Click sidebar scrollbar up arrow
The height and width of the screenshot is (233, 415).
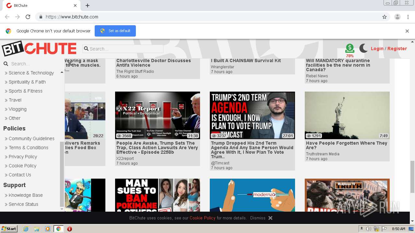click(62, 72)
